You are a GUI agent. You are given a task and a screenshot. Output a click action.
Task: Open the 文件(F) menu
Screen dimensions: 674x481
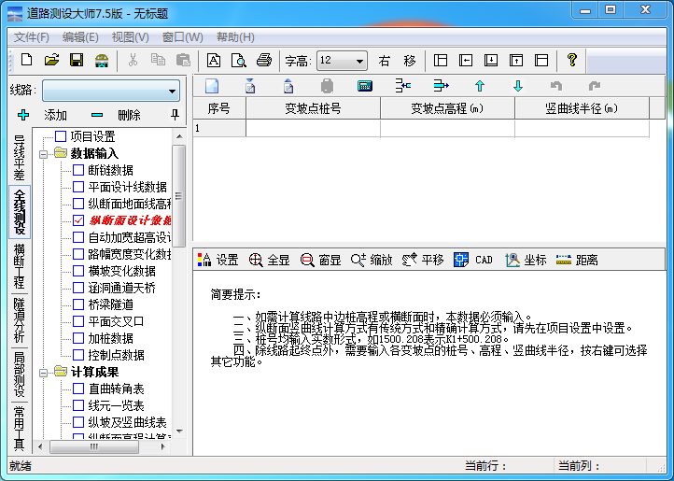[31, 37]
